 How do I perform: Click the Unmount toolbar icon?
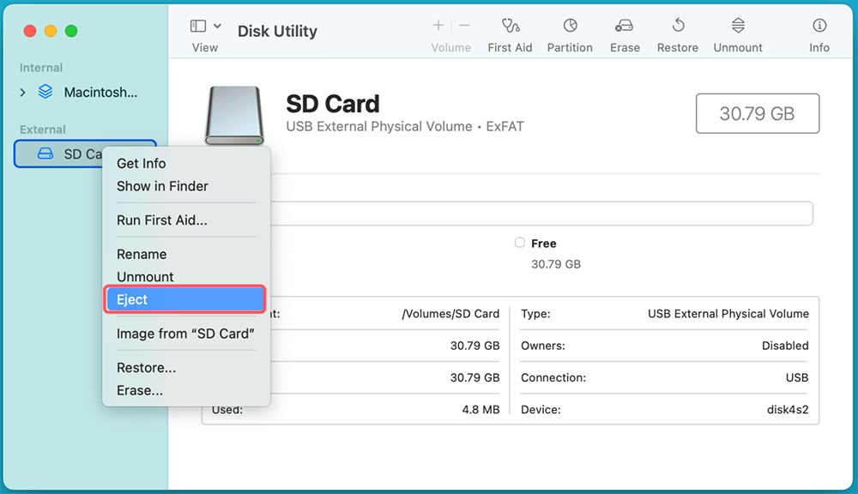(x=738, y=26)
